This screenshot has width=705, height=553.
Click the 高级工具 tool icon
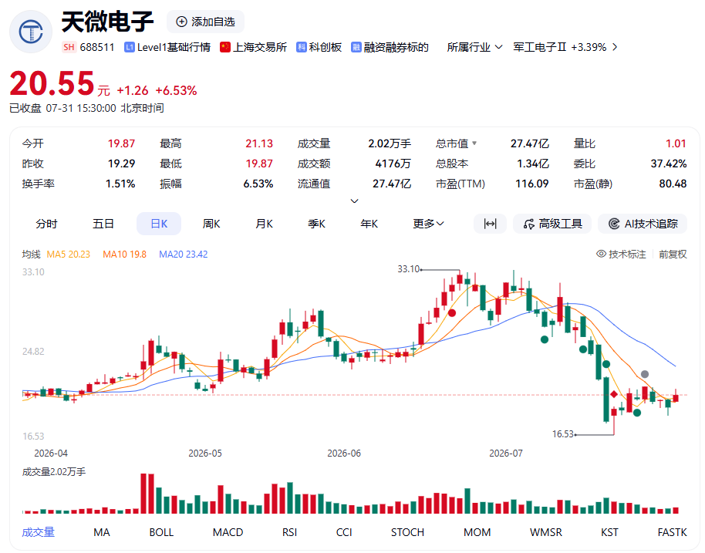click(529, 224)
